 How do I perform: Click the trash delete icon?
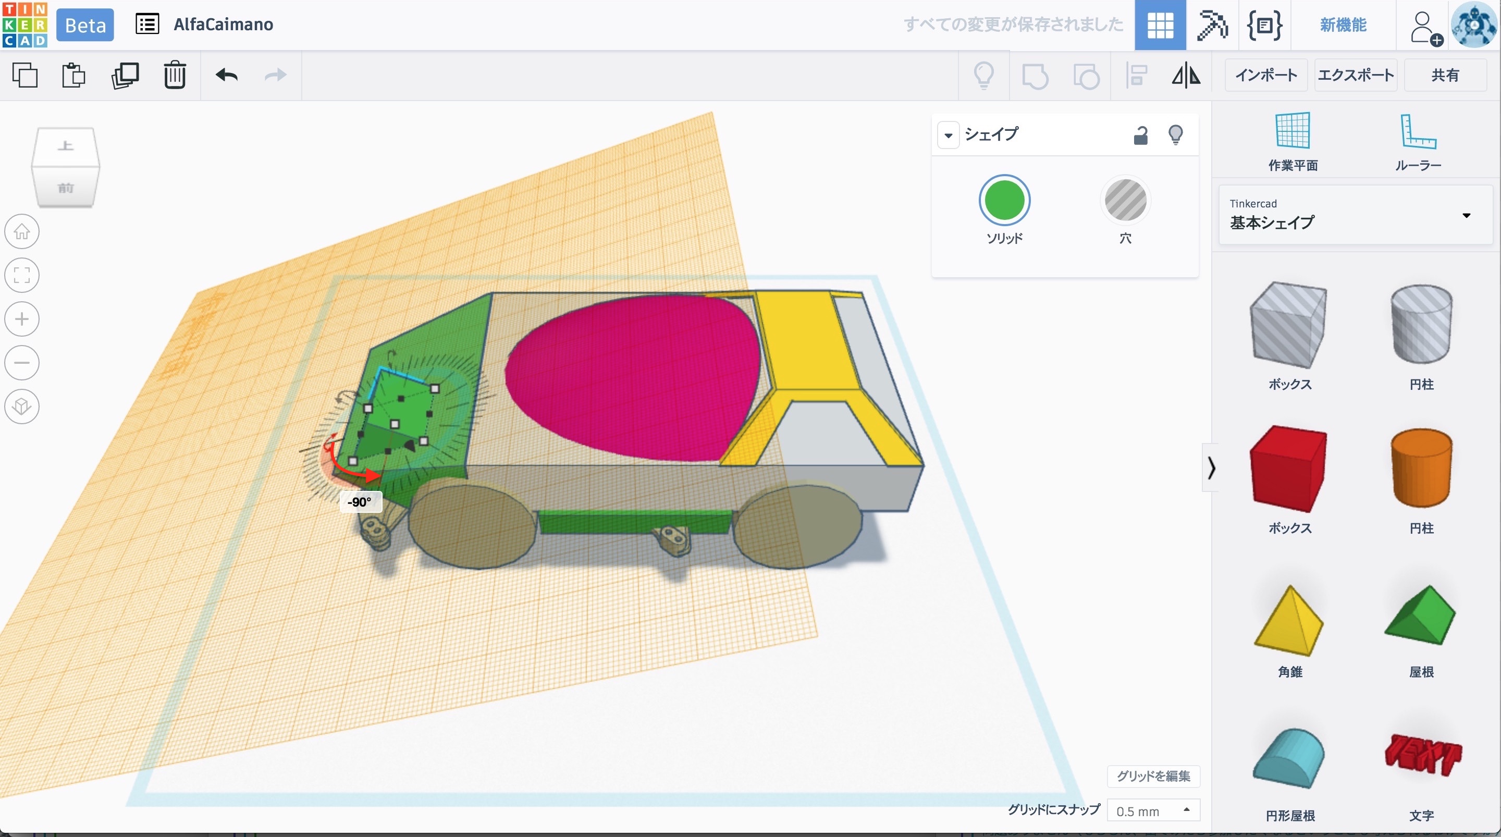click(174, 75)
